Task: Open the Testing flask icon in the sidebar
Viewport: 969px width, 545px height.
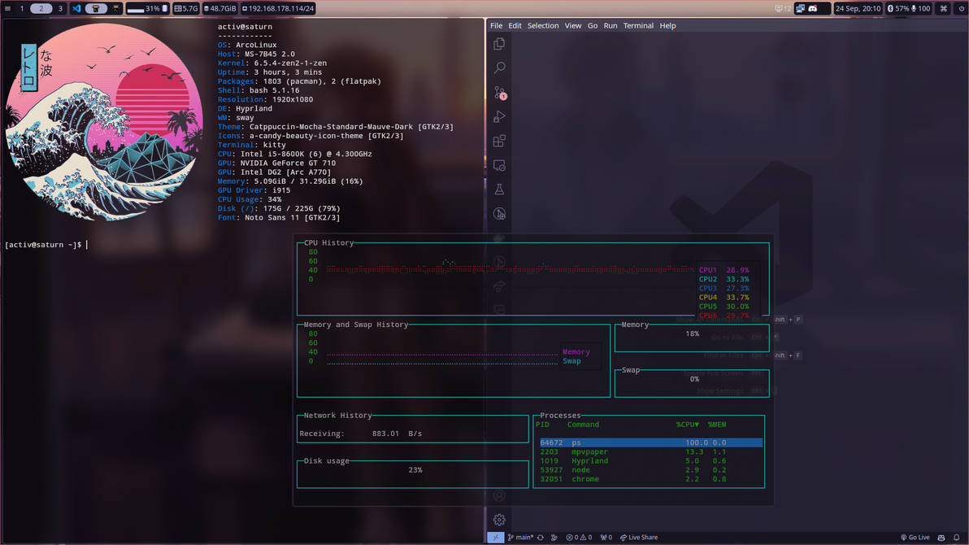Action: tap(498, 189)
